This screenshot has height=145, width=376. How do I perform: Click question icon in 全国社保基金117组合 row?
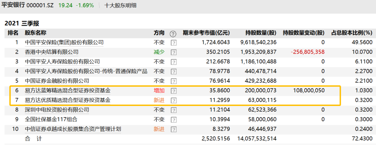[174, 120]
